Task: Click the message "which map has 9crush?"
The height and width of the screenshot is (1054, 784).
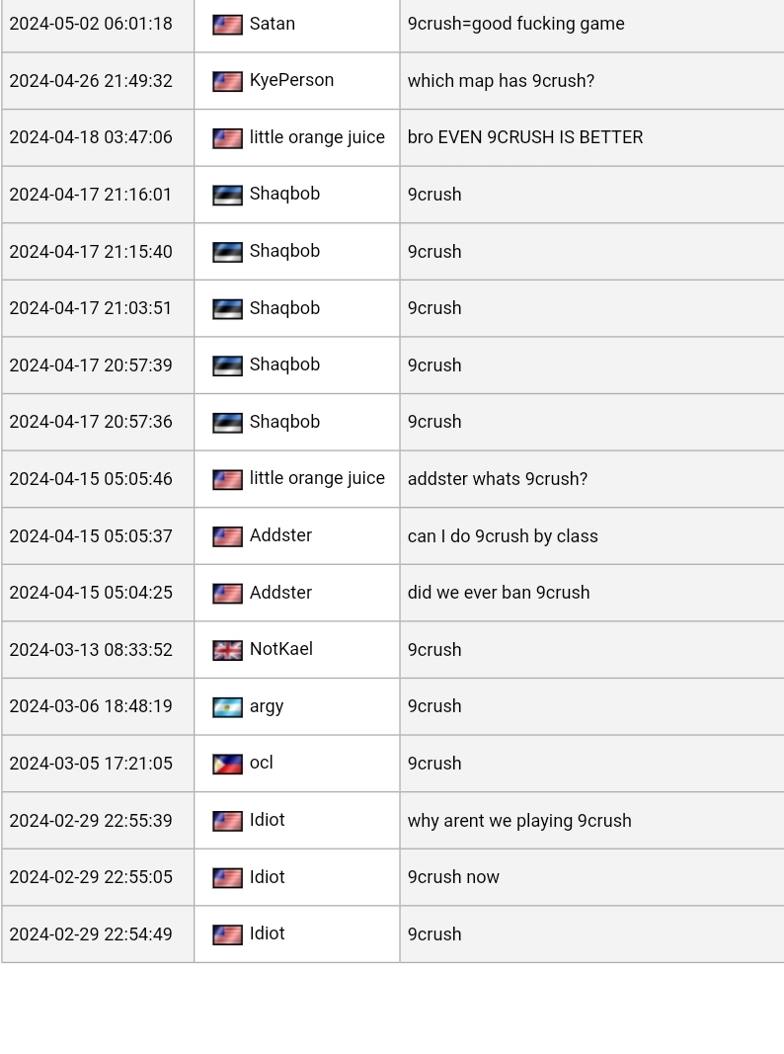Action: 501,81
